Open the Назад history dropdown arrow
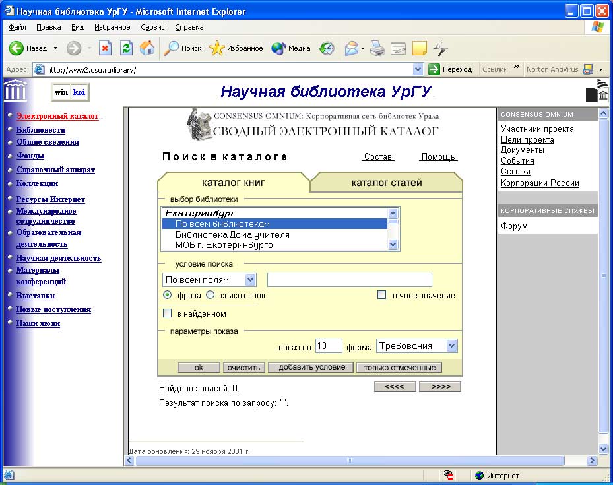This screenshot has height=485, width=613. tap(55, 48)
